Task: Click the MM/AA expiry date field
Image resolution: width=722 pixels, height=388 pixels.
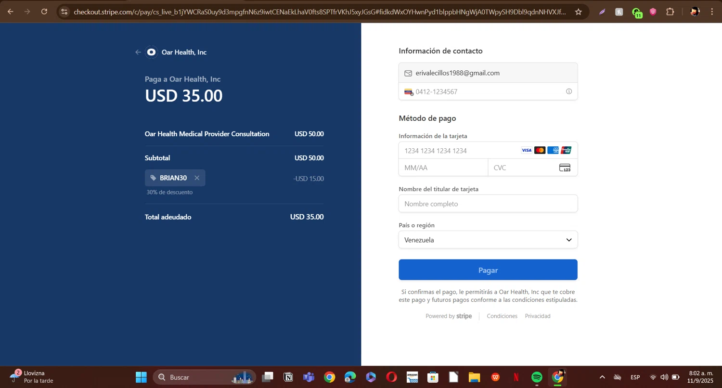Action: tap(443, 168)
